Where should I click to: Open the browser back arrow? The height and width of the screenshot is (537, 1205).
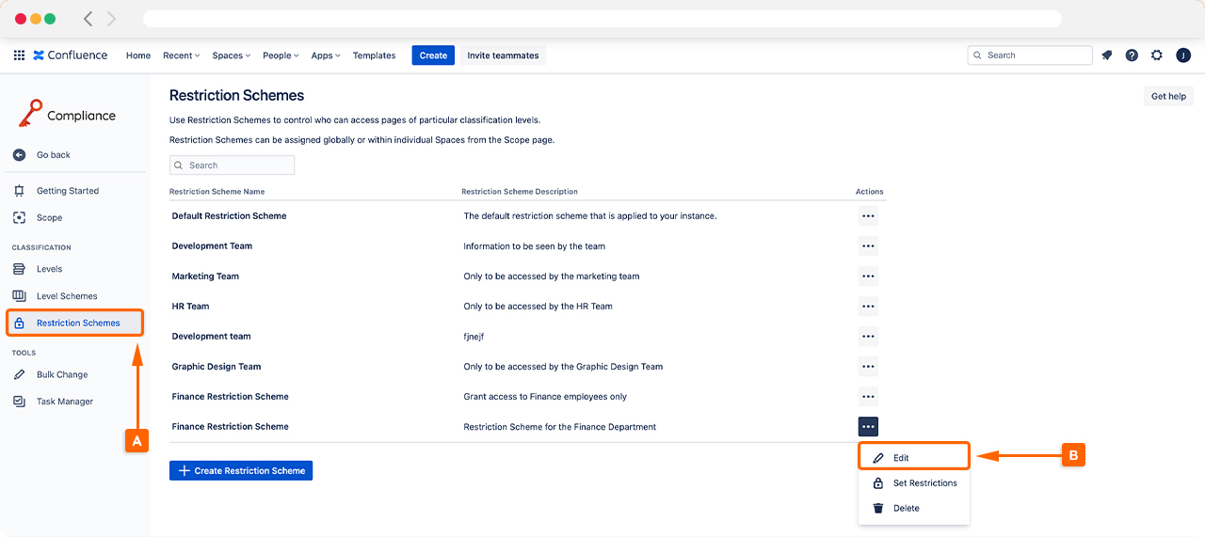click(x=88, y=19)
